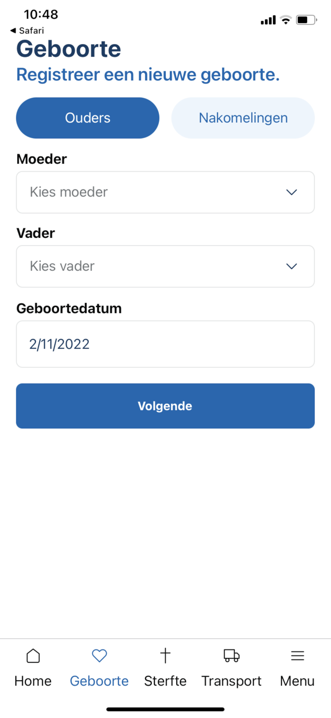
Task: Open the Menu hamburger icon
Action: [x=297, y=656]
